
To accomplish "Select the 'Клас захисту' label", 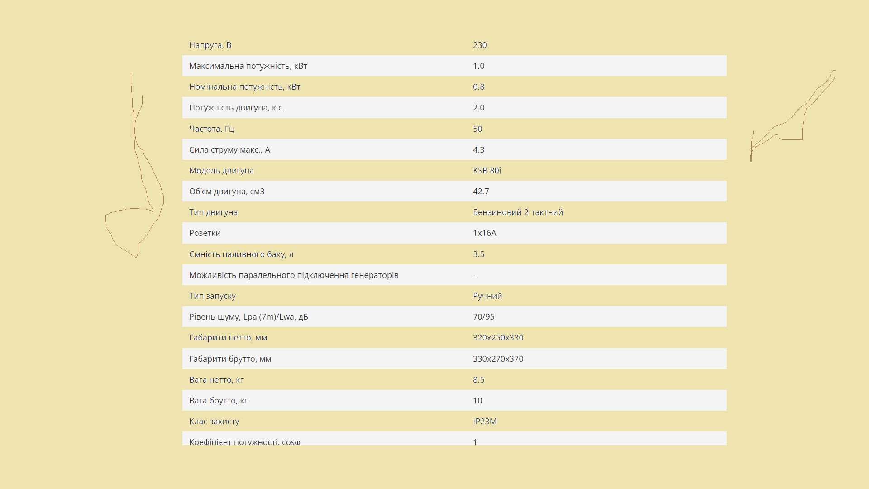I will point(214,422).
